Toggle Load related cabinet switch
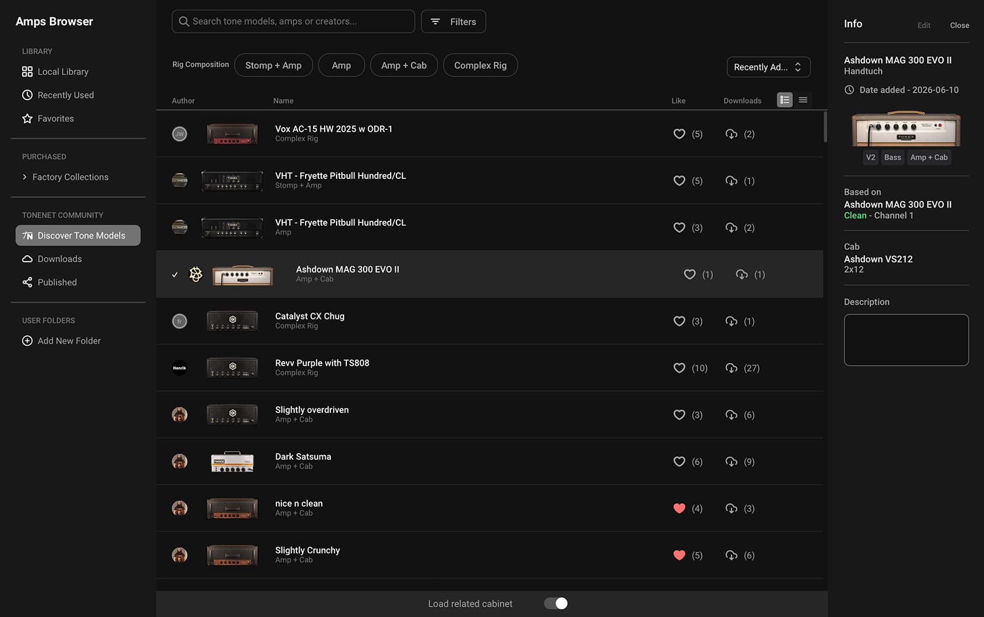984x617 pixels. 556,603
